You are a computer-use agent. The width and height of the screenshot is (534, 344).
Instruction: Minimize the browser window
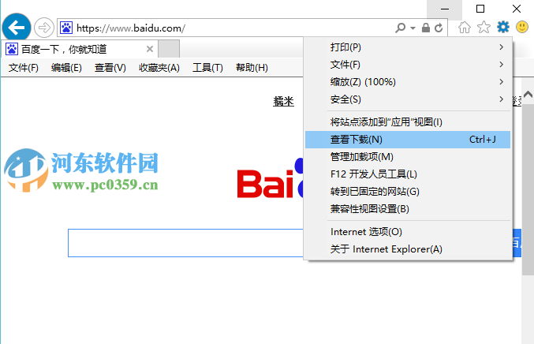pyautogui.click(x=444, y=9)
